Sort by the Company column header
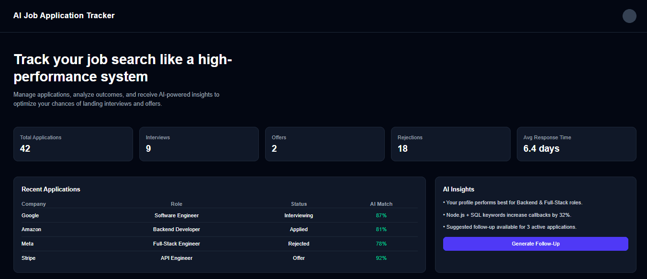This screenshot has height=279, width=647. coord(33,203)
